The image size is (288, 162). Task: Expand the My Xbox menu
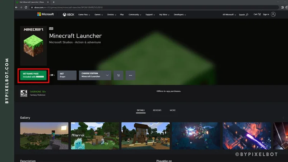[x=164, y=15]
